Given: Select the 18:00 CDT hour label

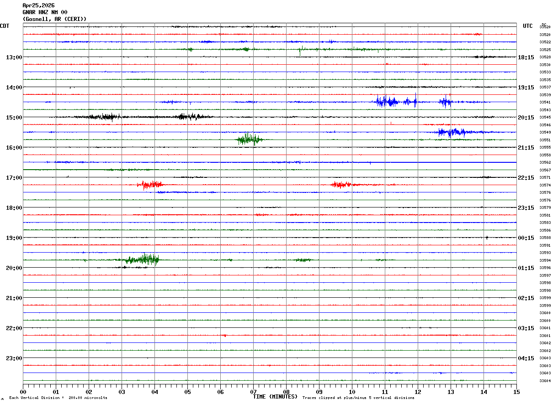Looking at the screenshot, I should click(14, 208).
